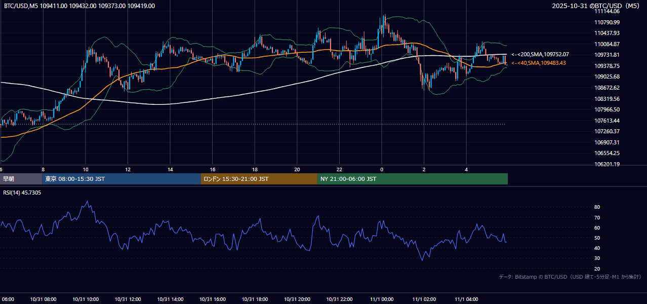Screen dimensions: 647x304
Task: Click the BTC/USD,M5 OHLC header text
Action: tap(79, 6)
